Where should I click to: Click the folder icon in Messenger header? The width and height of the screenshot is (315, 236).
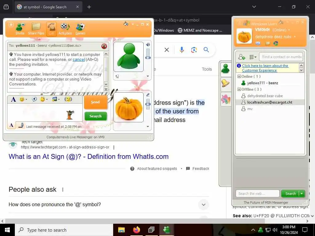(268, 43)
